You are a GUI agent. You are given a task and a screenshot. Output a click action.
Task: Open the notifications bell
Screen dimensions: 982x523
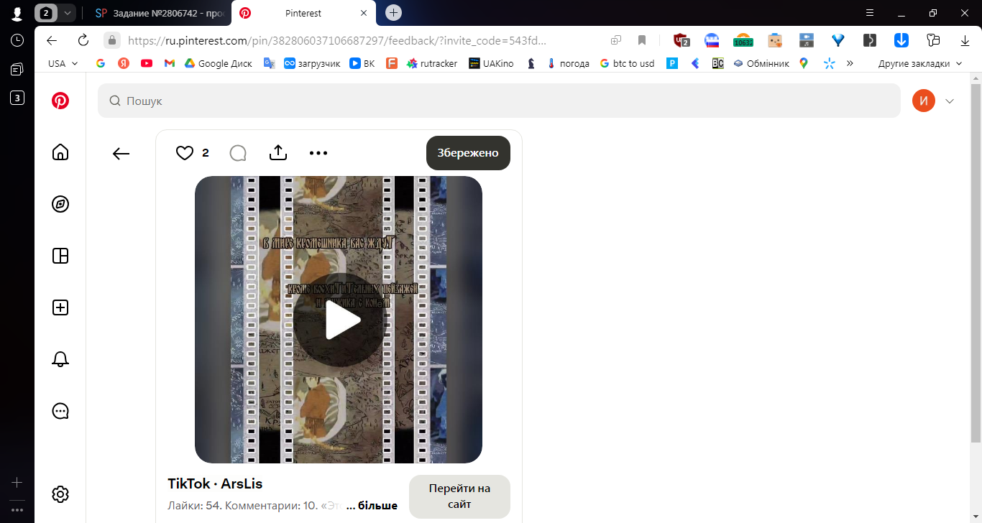pos(60,359)
